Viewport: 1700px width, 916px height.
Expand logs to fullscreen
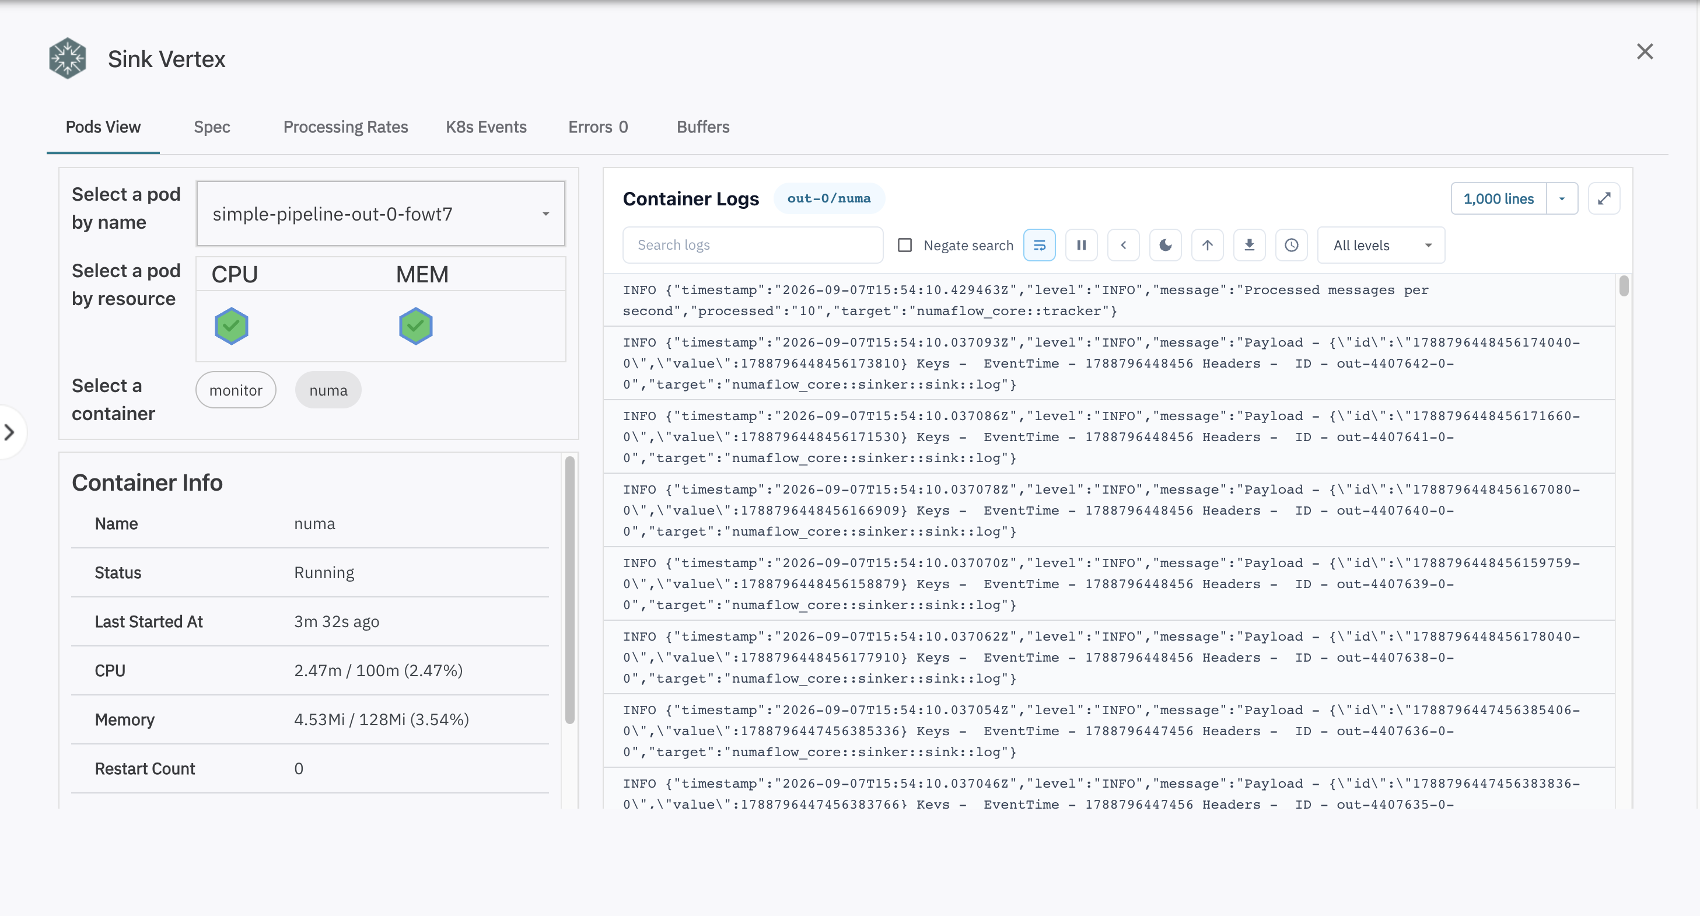(x=1604, y=198)
